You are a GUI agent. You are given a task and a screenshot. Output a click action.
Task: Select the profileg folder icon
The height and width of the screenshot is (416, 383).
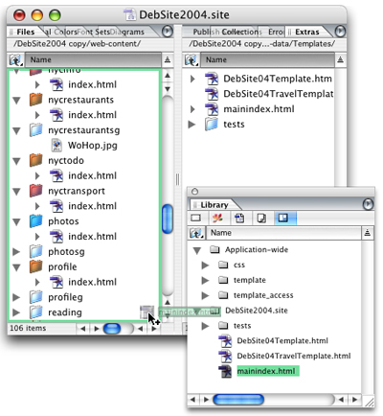pos(35,297)
